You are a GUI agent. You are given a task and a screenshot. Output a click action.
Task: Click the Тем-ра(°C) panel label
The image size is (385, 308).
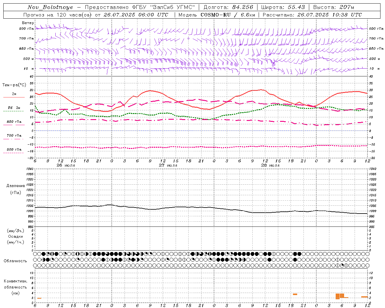[x=14, y=85]
